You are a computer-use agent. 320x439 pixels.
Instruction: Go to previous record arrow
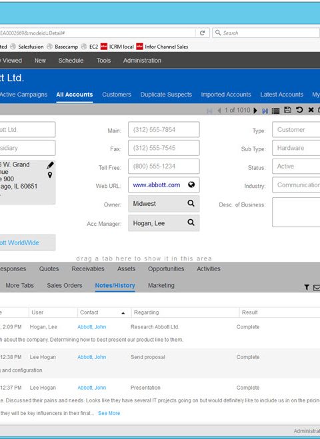tap(219, 111)
